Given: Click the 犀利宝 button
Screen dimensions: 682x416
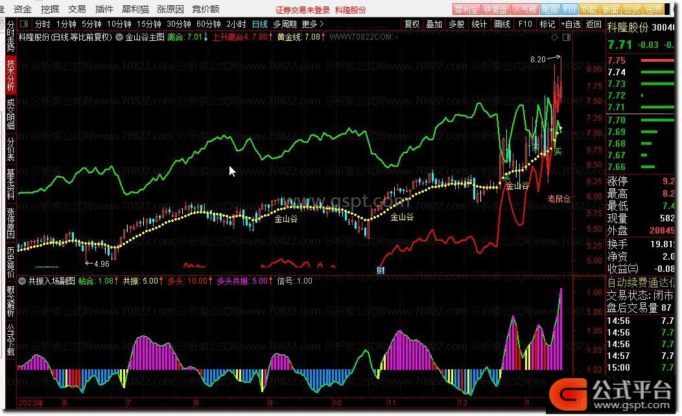Looking at the screenshot, I should (x=466, y=9).
